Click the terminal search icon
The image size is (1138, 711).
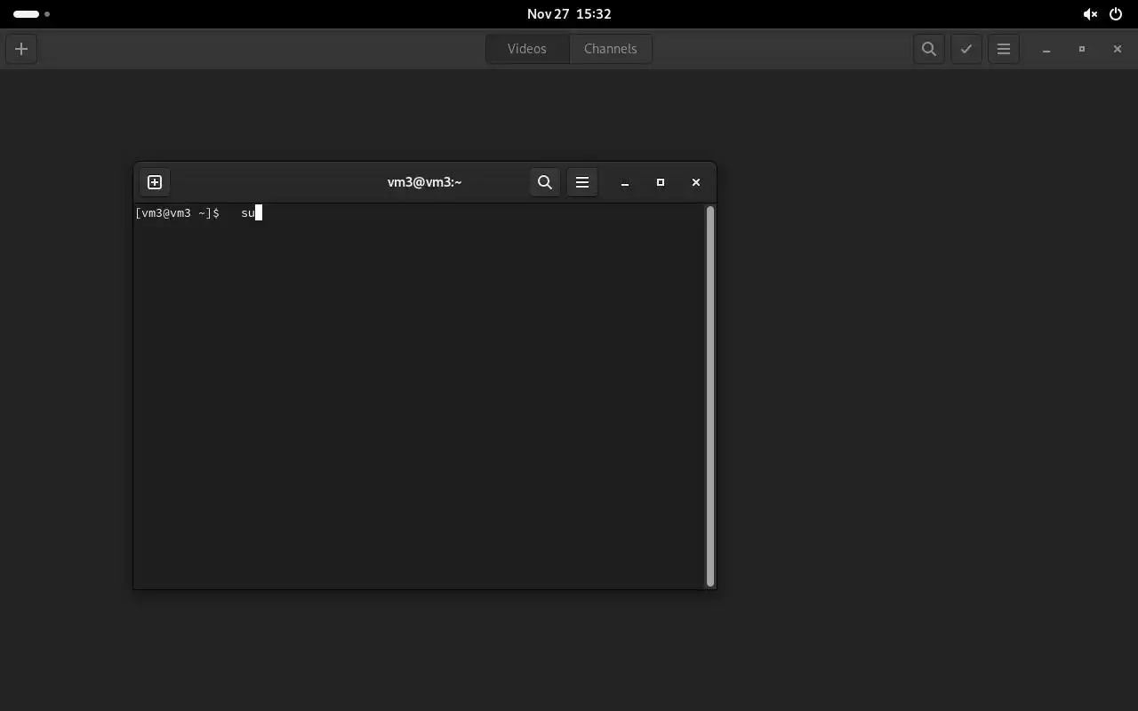545,182
